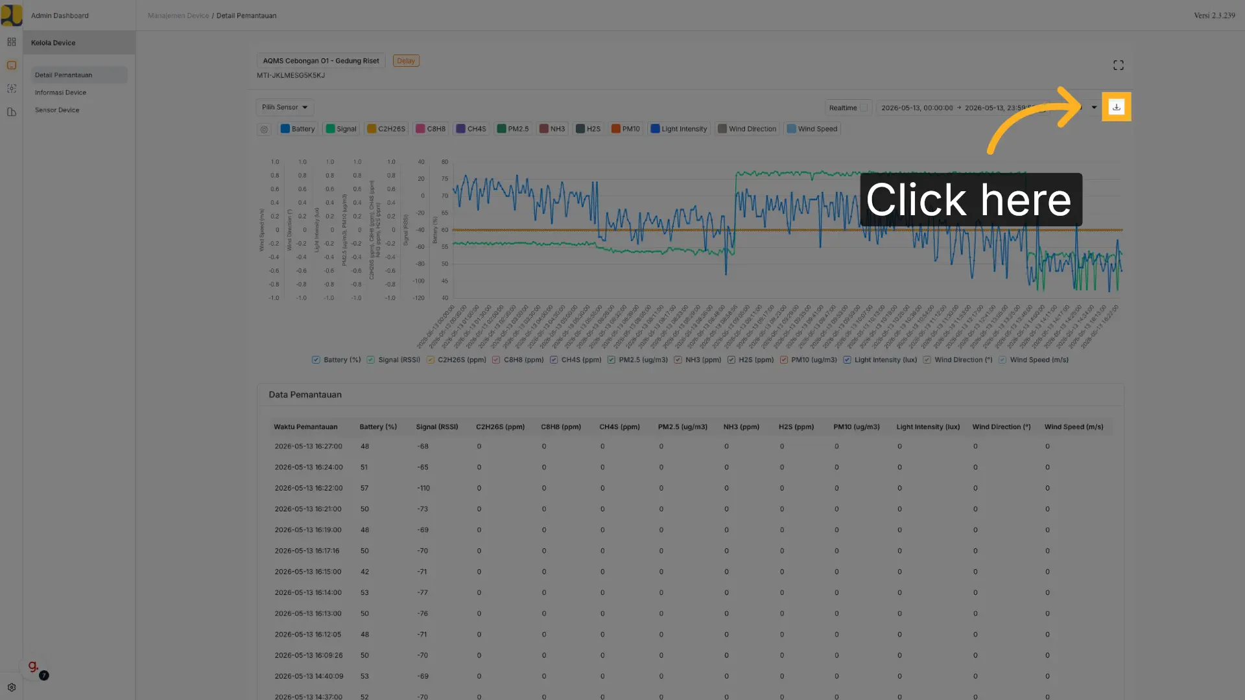Toggle H2S (ppm) legend checkbox
The height and width of the screenshot is (700, 1245).
[731, 360]
